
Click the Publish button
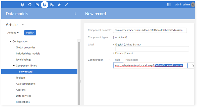click(x=30, y=33)
